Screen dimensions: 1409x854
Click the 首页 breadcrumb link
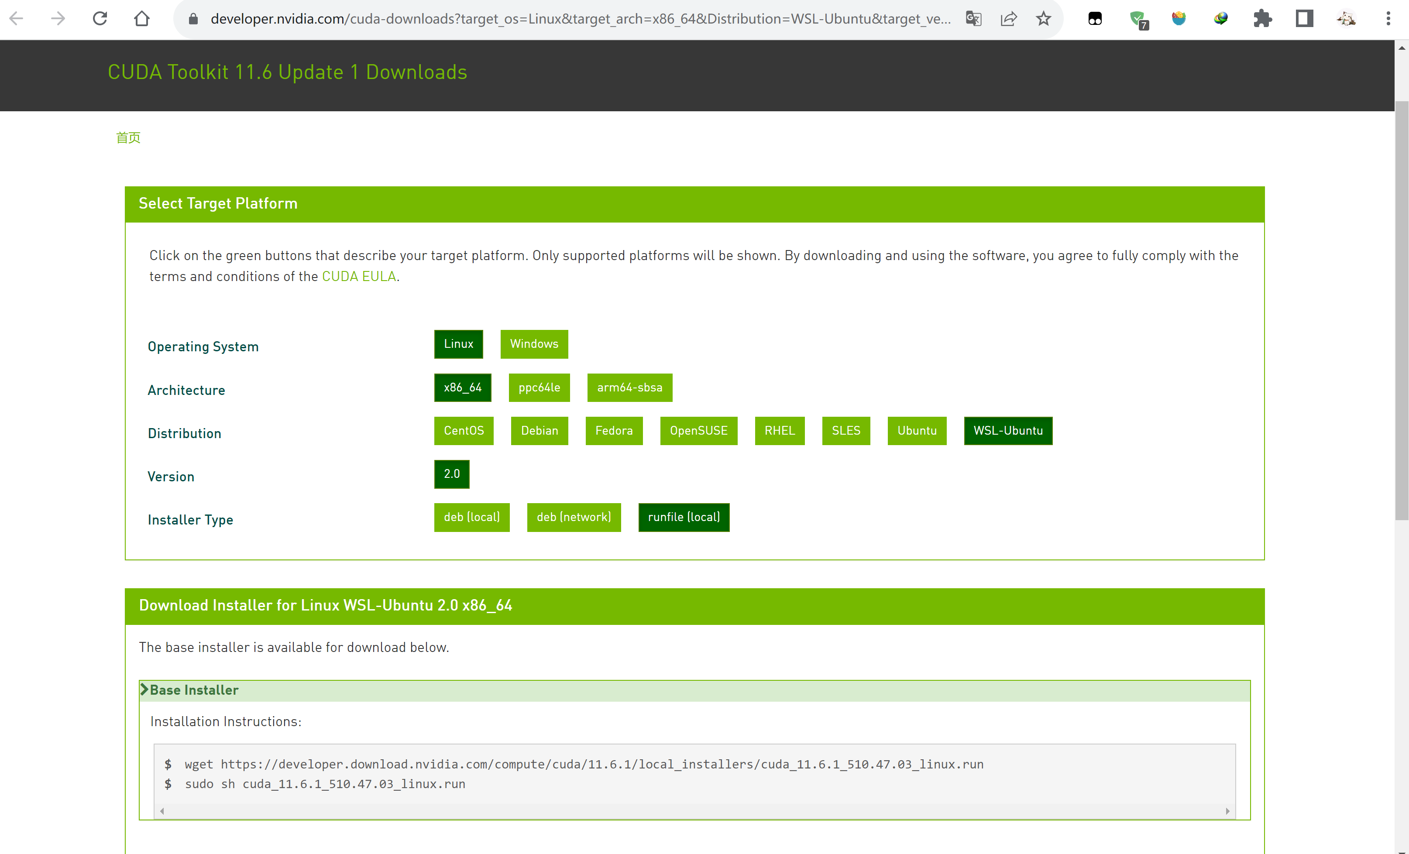(x=128, y=138)
